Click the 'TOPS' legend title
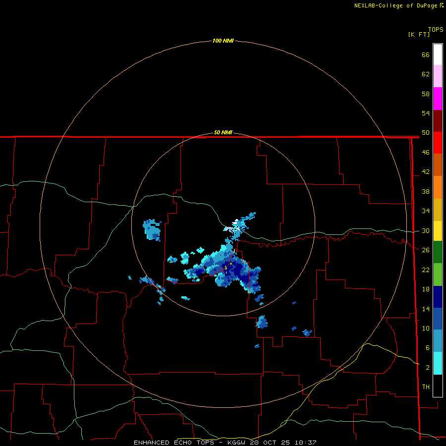Viewport: 446px width, 446px height. point(436,29)
